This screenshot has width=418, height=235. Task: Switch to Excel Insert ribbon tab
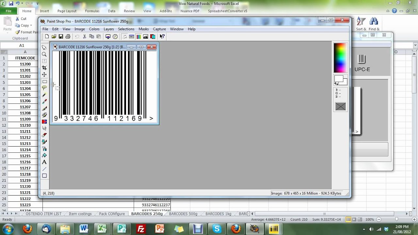click(x=44, y=11)
